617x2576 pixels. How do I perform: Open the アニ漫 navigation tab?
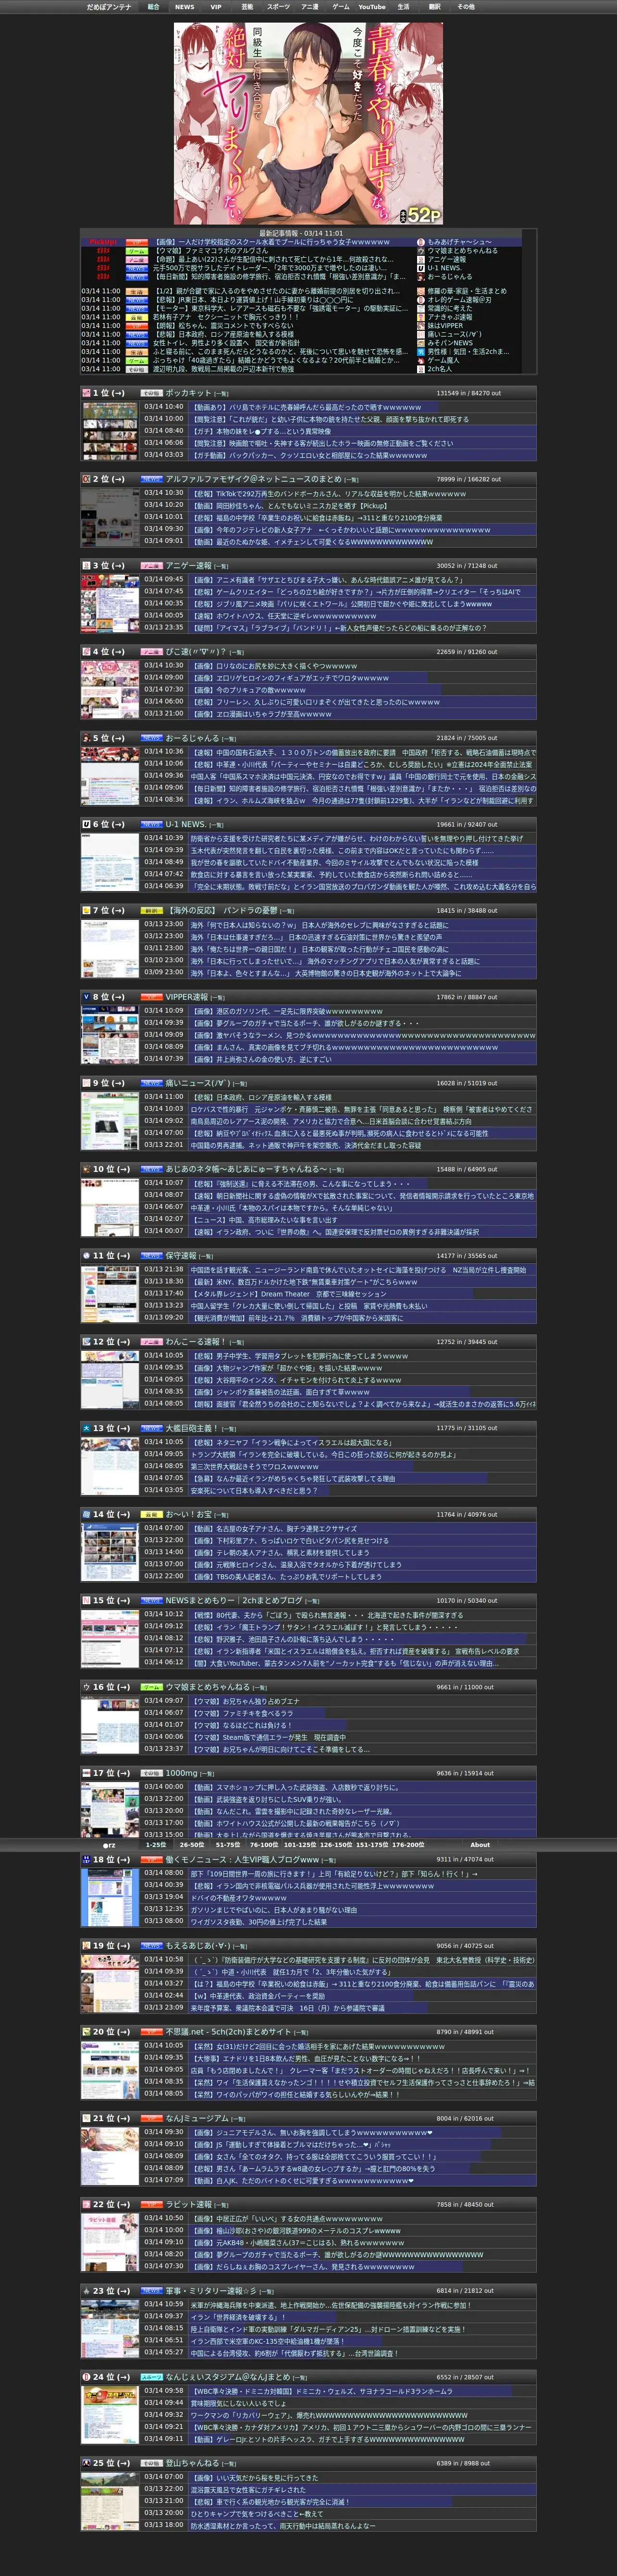click(310, 7)
